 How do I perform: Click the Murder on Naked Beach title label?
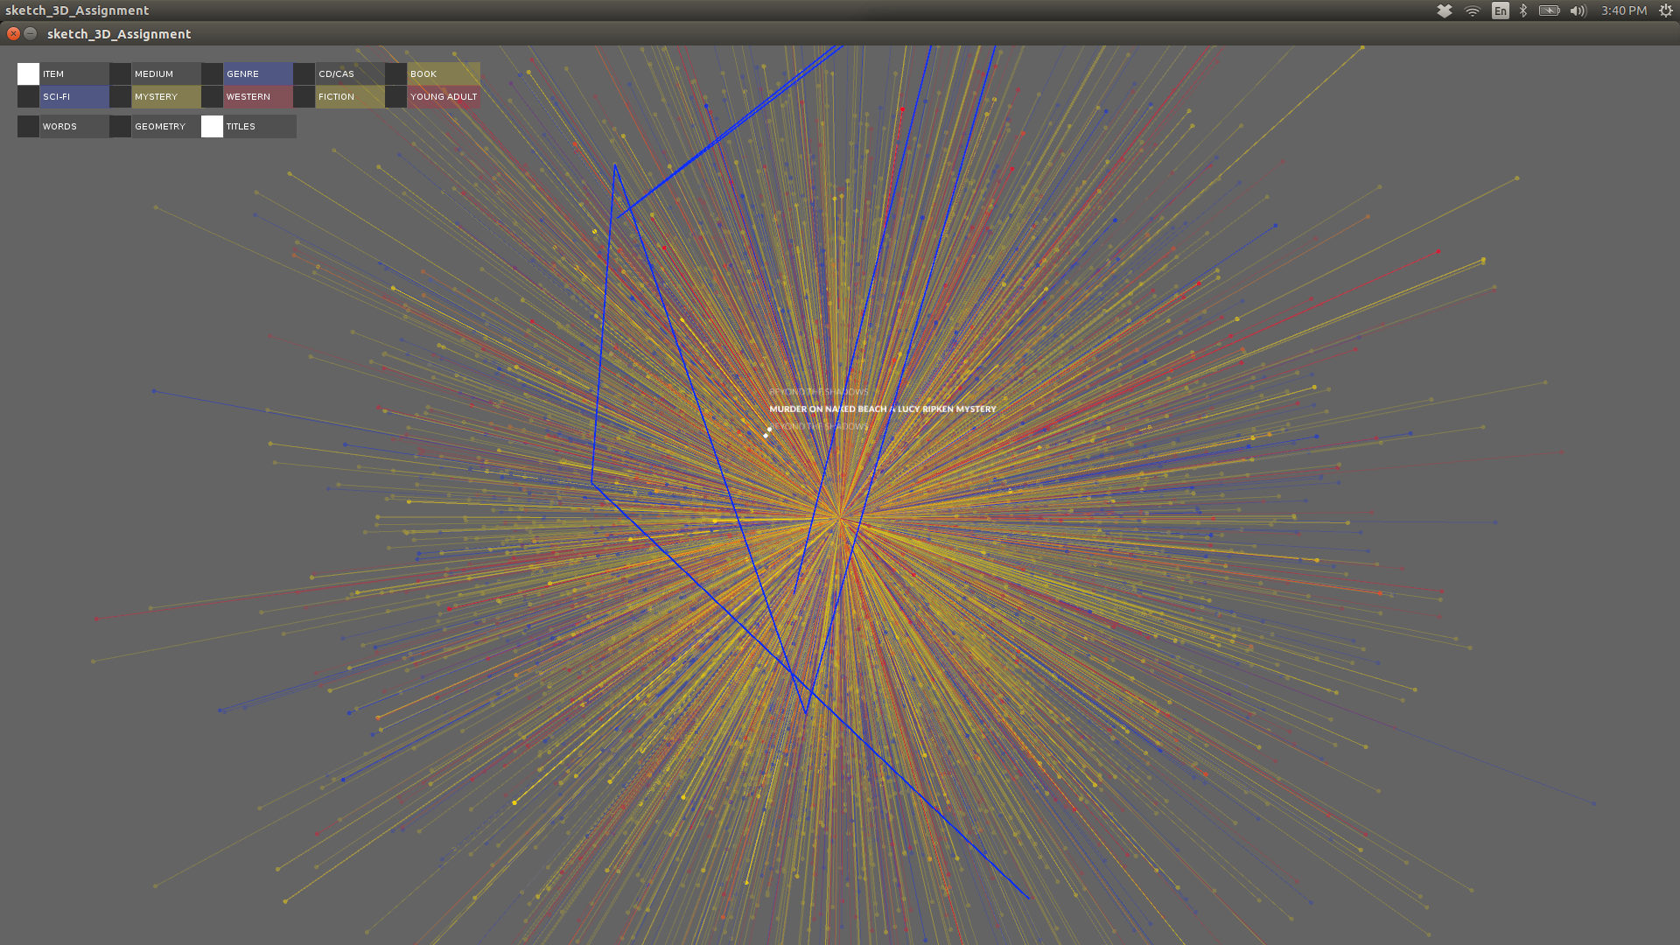pyautogui.click(x=882, y=409)
